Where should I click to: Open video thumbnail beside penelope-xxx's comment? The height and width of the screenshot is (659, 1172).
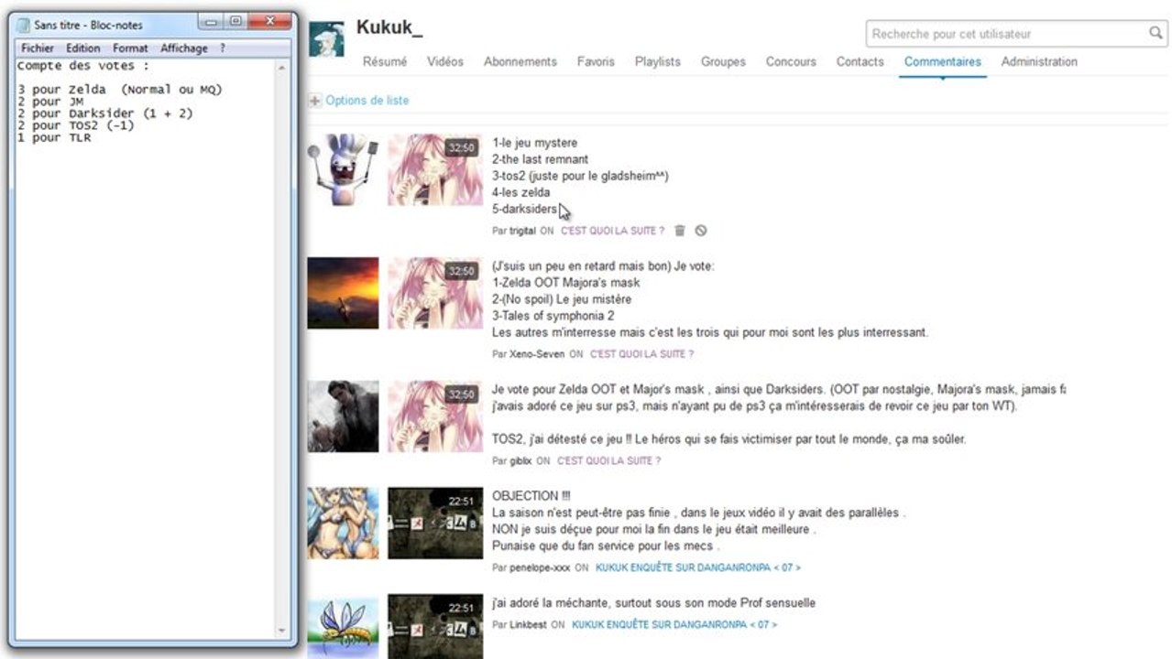[435, 524]
